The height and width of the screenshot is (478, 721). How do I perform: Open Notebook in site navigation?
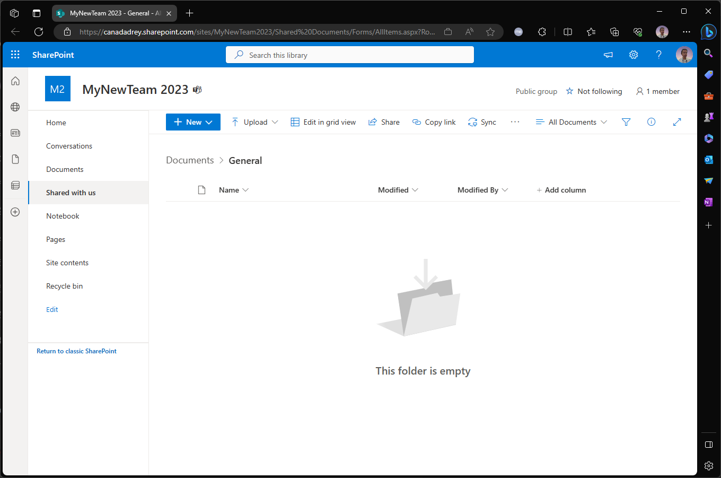click(x=63, y=216)
